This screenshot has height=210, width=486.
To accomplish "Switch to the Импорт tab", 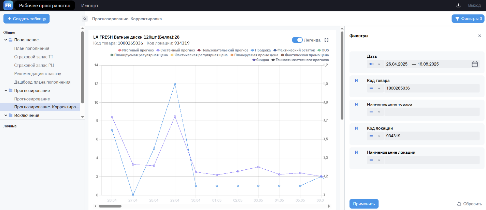I will coord(90,5).
